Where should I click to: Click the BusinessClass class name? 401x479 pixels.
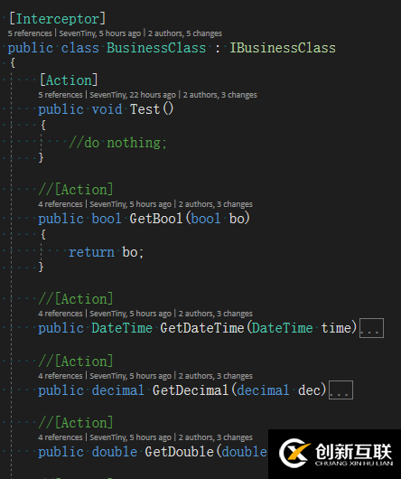156,48
